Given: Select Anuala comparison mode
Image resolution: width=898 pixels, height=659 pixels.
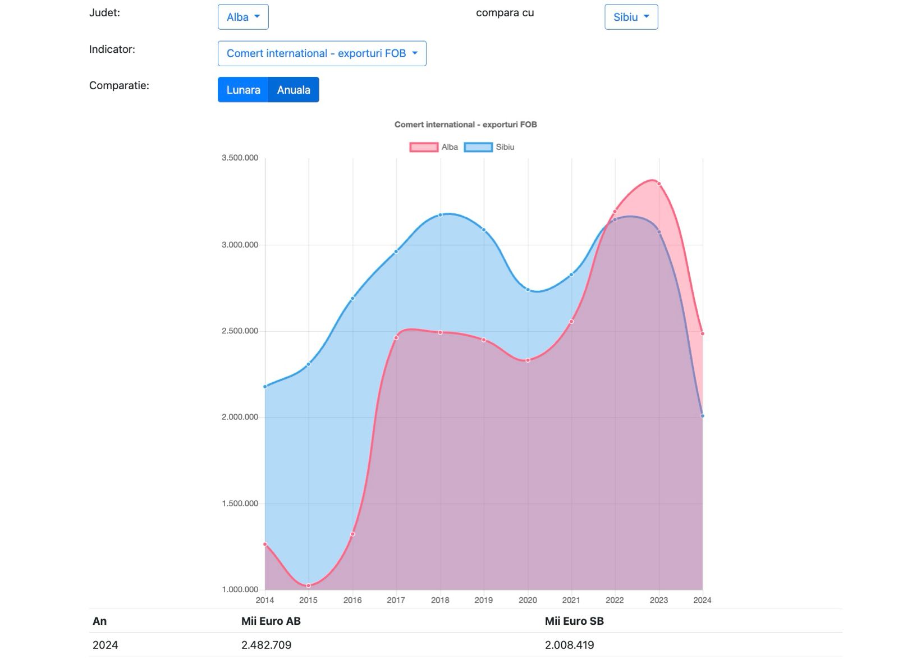Looking at the screenshot, I should [x=294, y=90].
